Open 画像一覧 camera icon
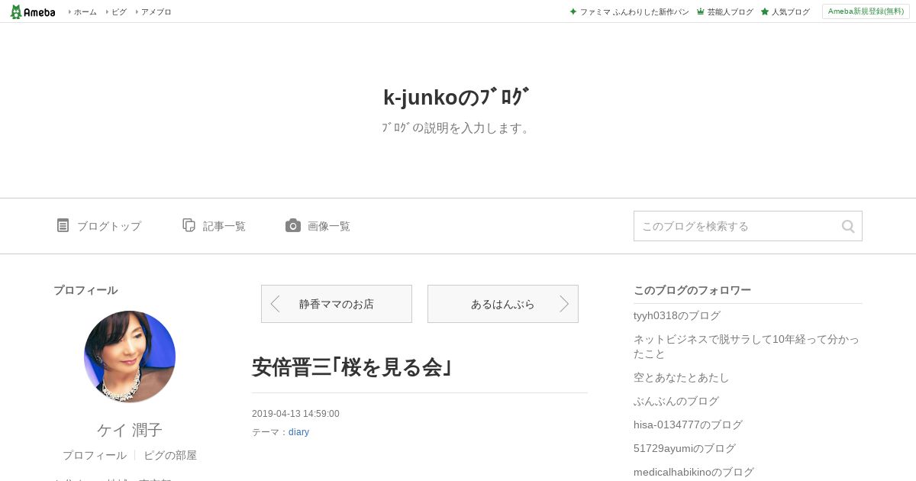916x481 pixels. click(293, 225)
